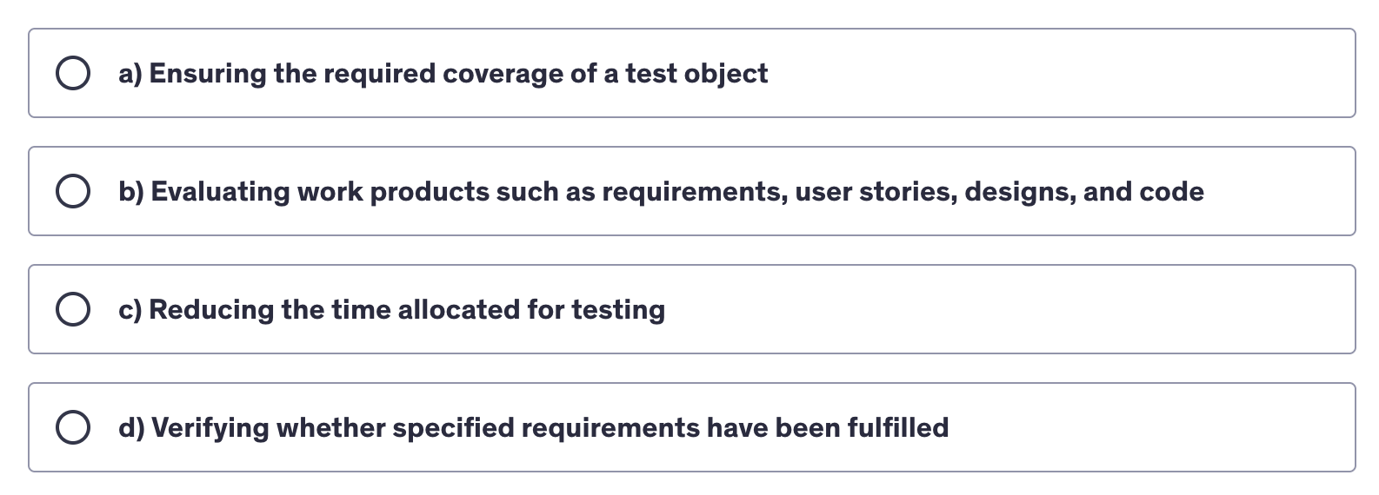Select radio button for option d
The height and width of the screenshot is (495, 1379).
pos(73,428)
